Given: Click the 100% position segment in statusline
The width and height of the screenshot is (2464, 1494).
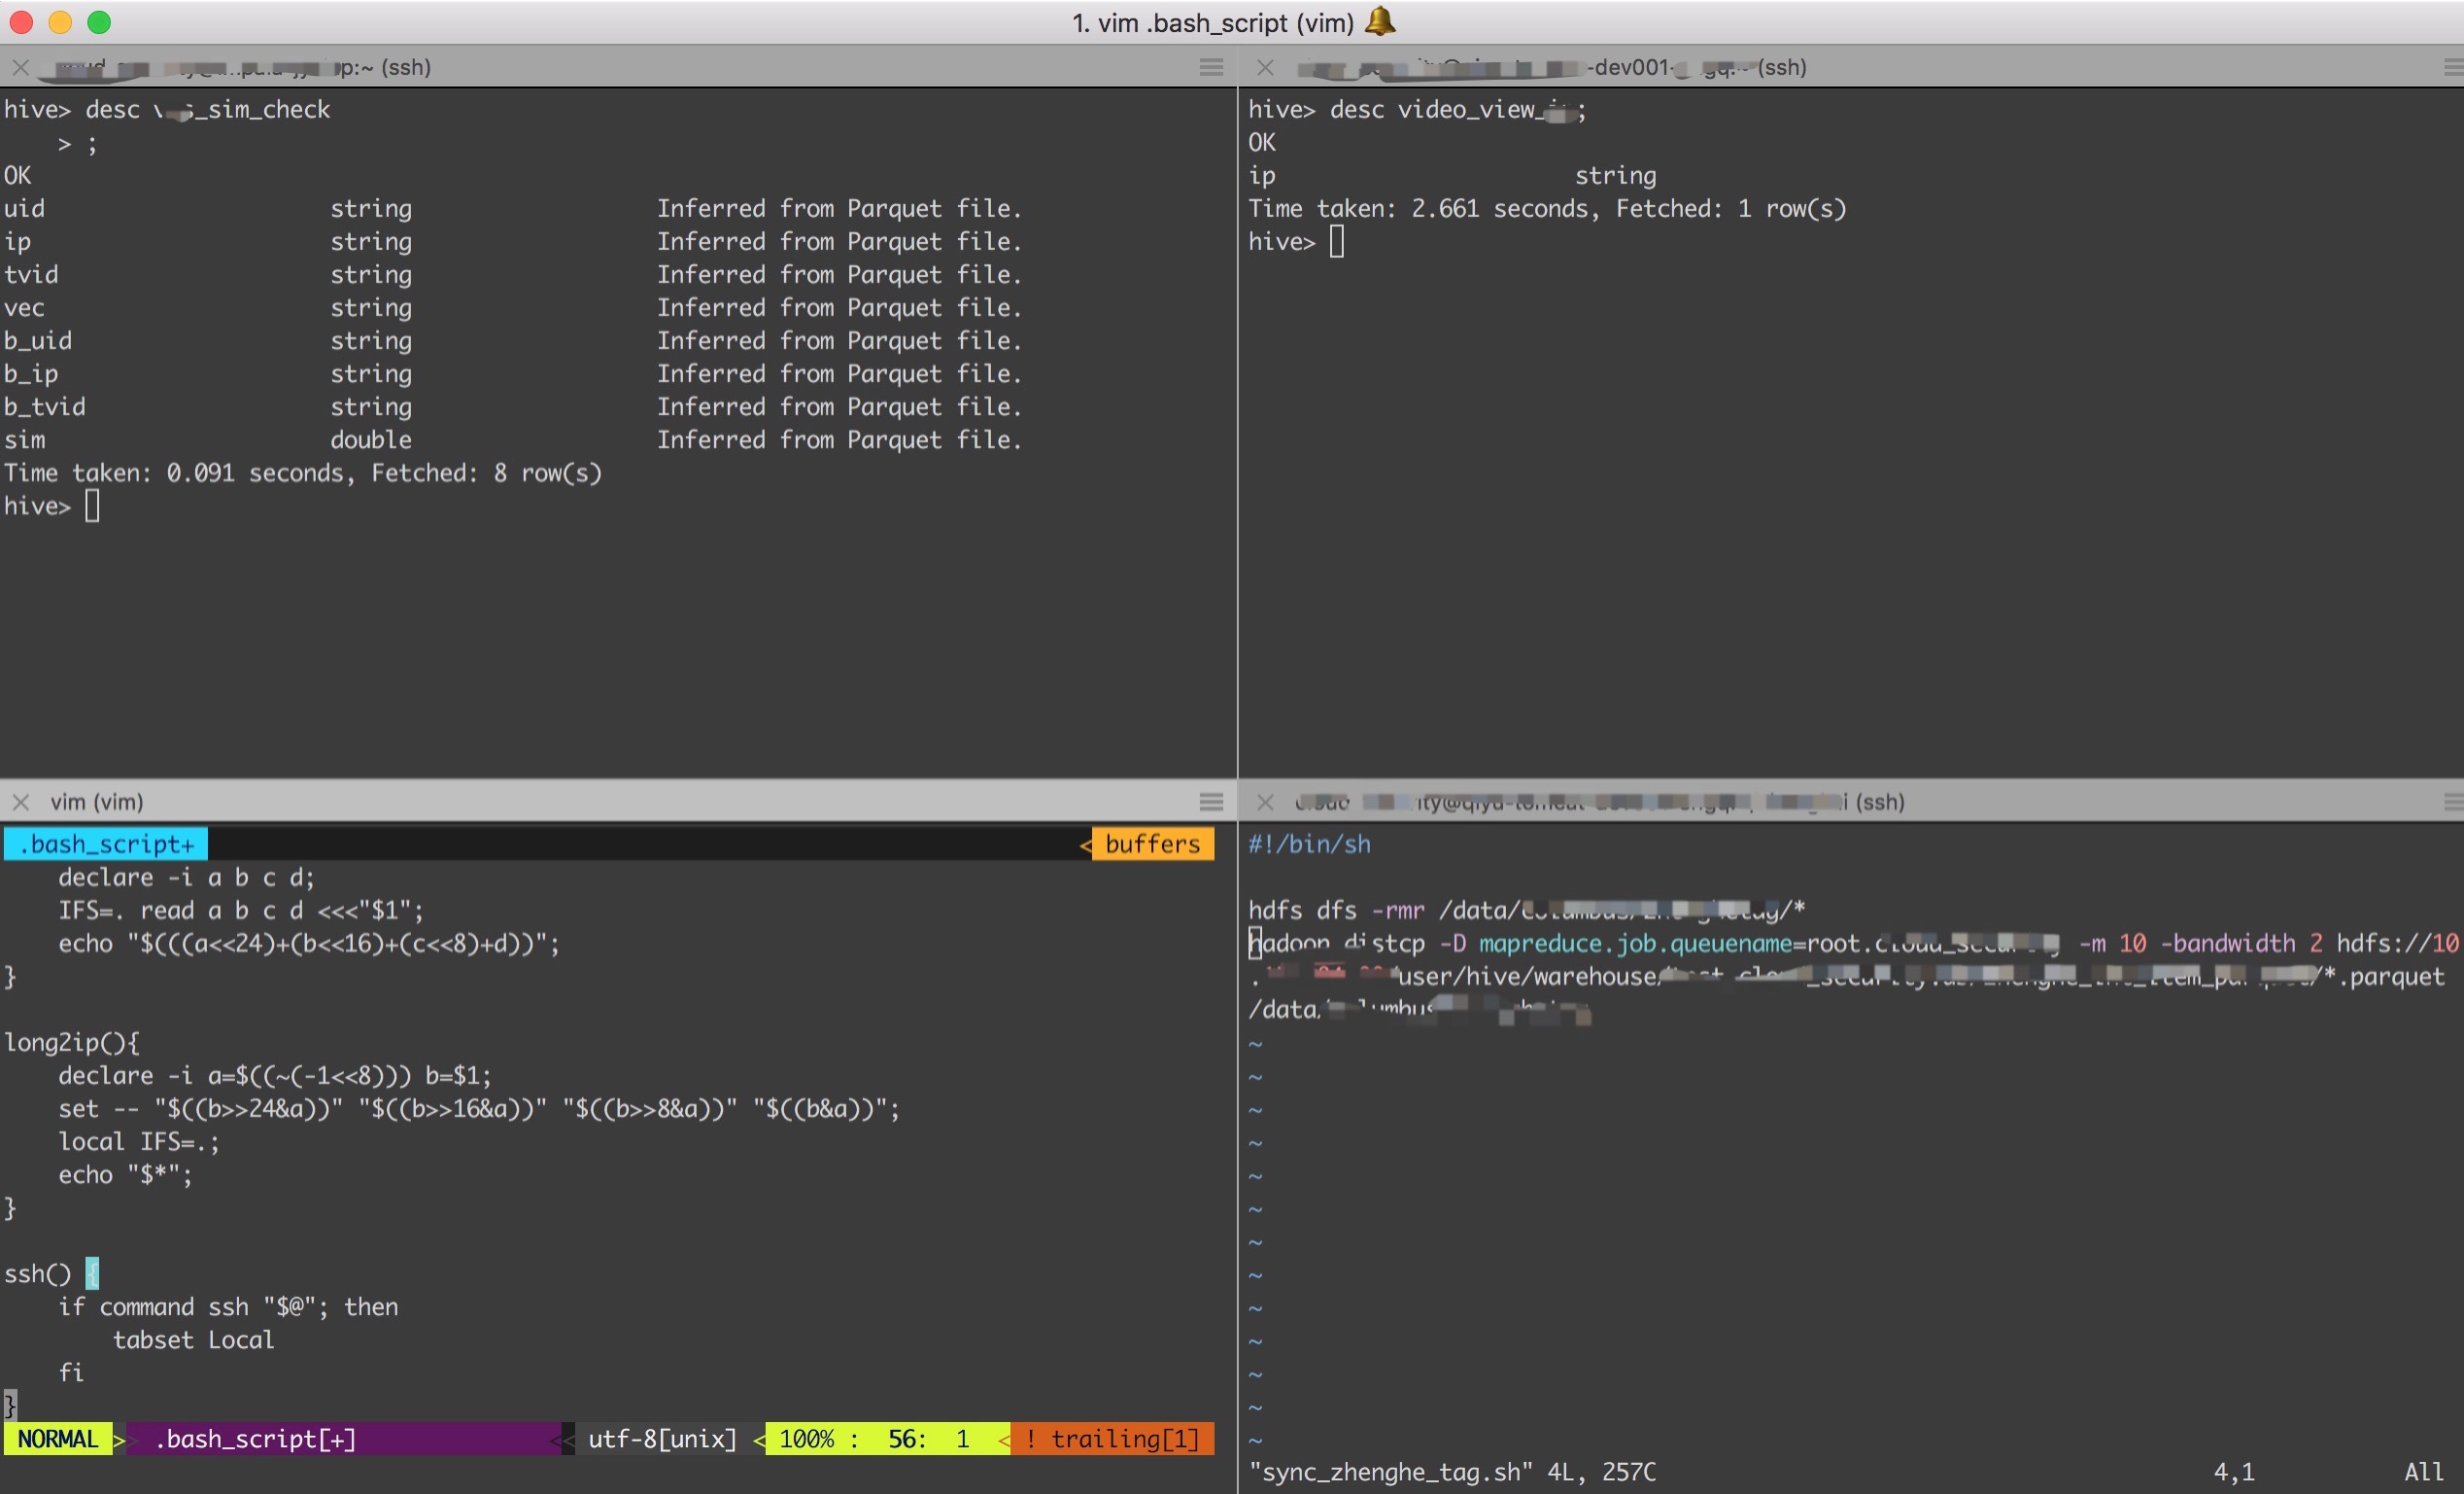Looking at the screenshot, I should (806, 1439).
